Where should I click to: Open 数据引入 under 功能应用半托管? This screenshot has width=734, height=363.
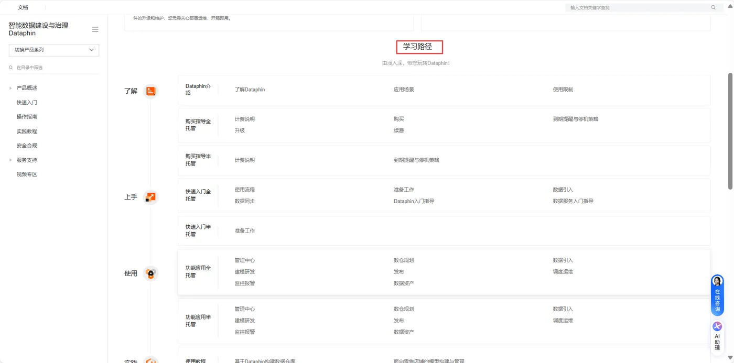point(563,309)
